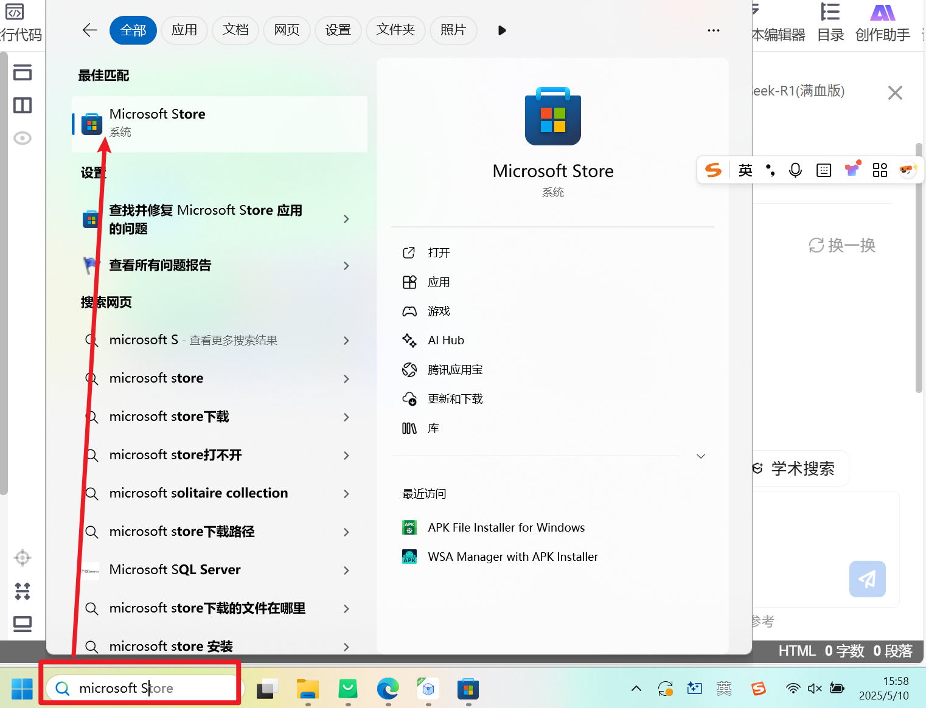
Task: Close the background side panel with X
Action: click(x=895, y=93)
